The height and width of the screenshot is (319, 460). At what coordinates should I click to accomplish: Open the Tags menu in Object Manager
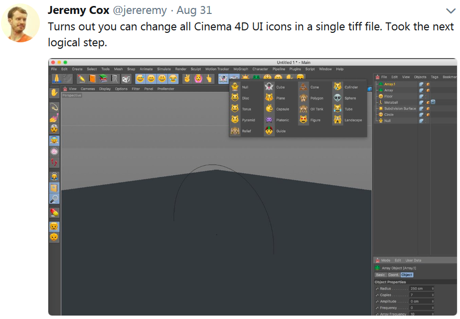pyautogui.click(x=435, y=77)
